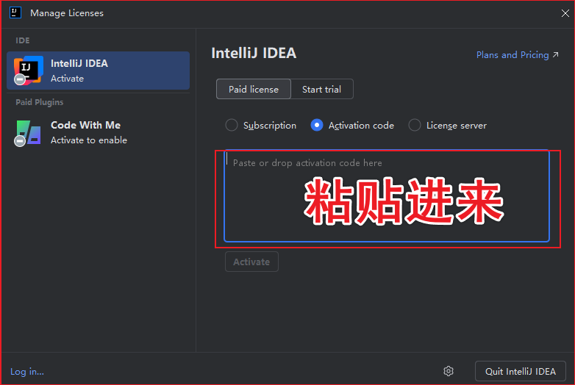Image resolution: width=575 pixels, height=385 pixels.
Task: Switch to the Paid license tab
Action: point(253,90)
